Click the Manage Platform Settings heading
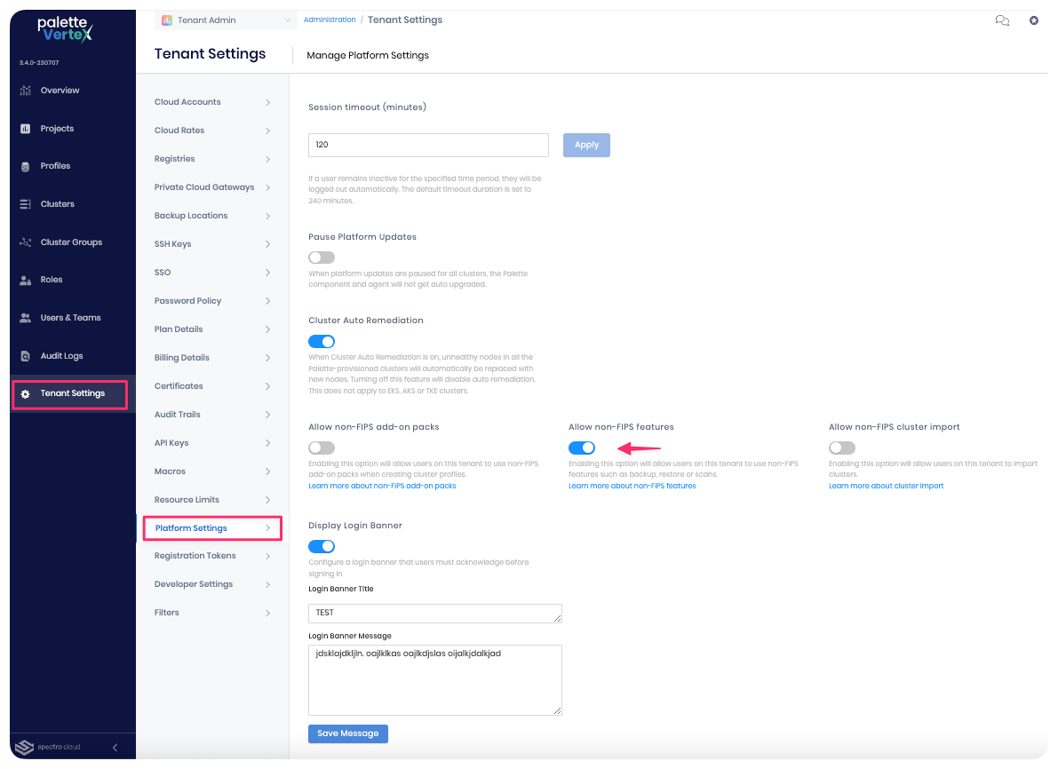1058x769 pixels. (x=368, y=55)
